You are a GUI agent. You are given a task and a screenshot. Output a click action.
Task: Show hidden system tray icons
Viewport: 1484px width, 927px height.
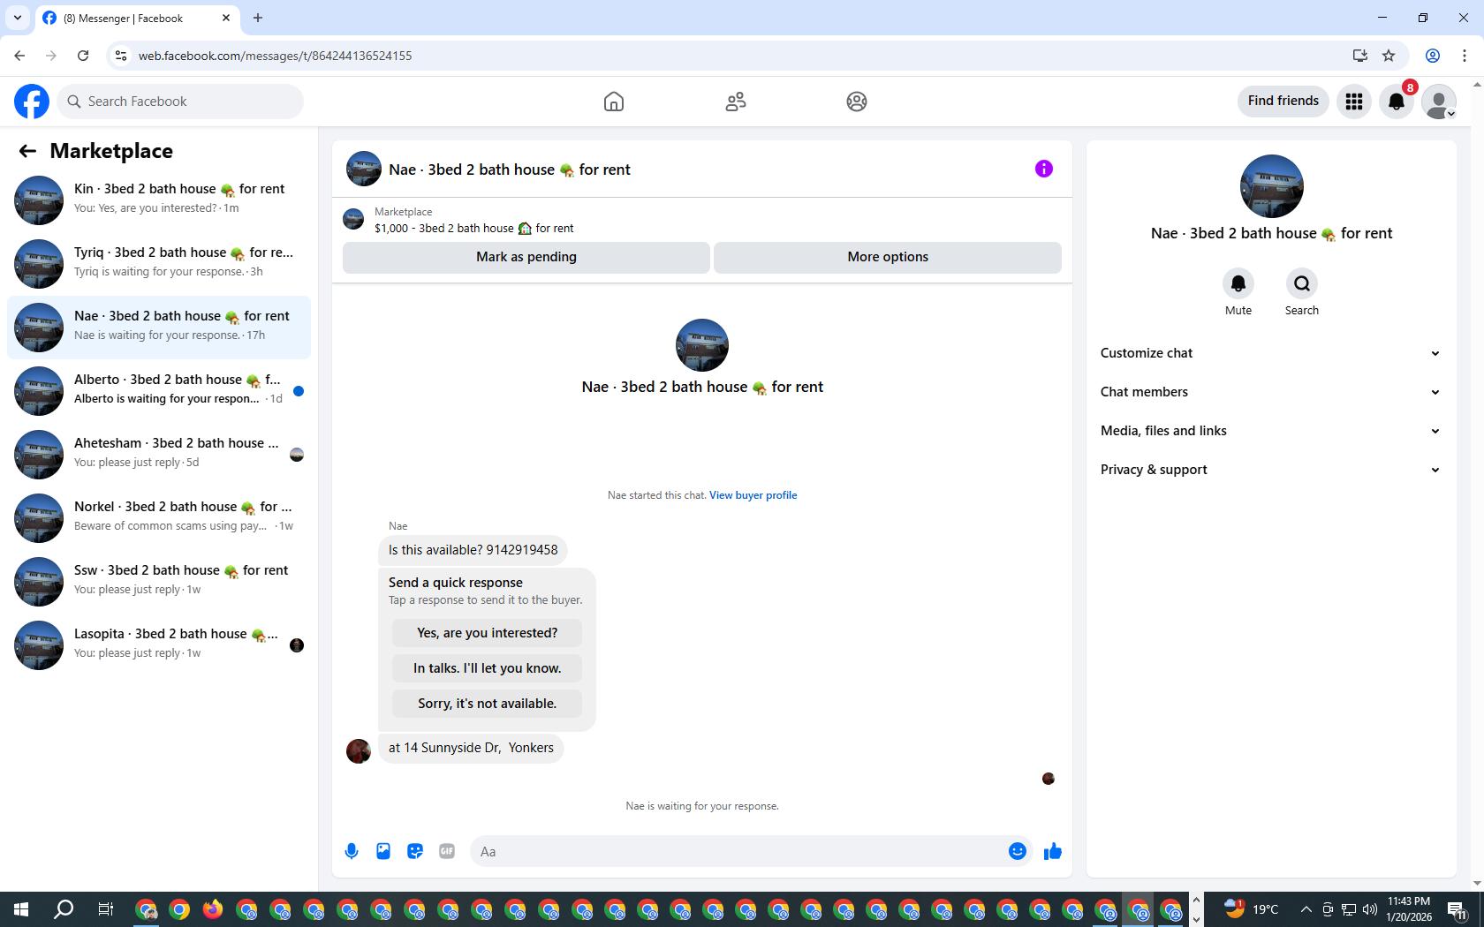(x=1306, y=909)
